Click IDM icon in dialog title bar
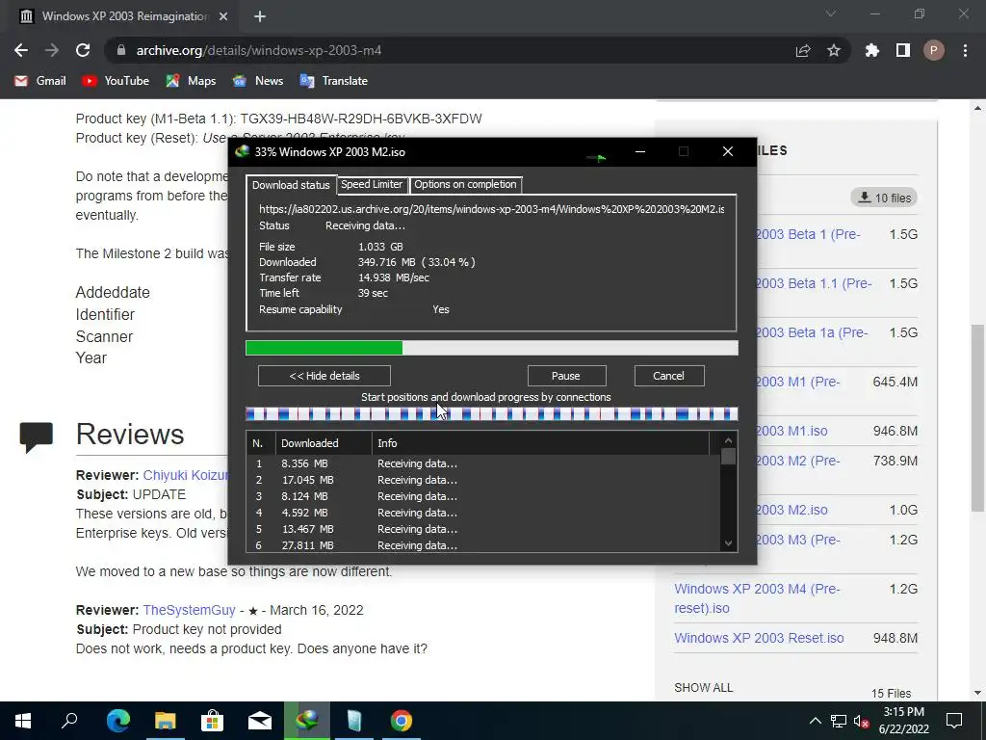986x740 pixels. [242, 151]
